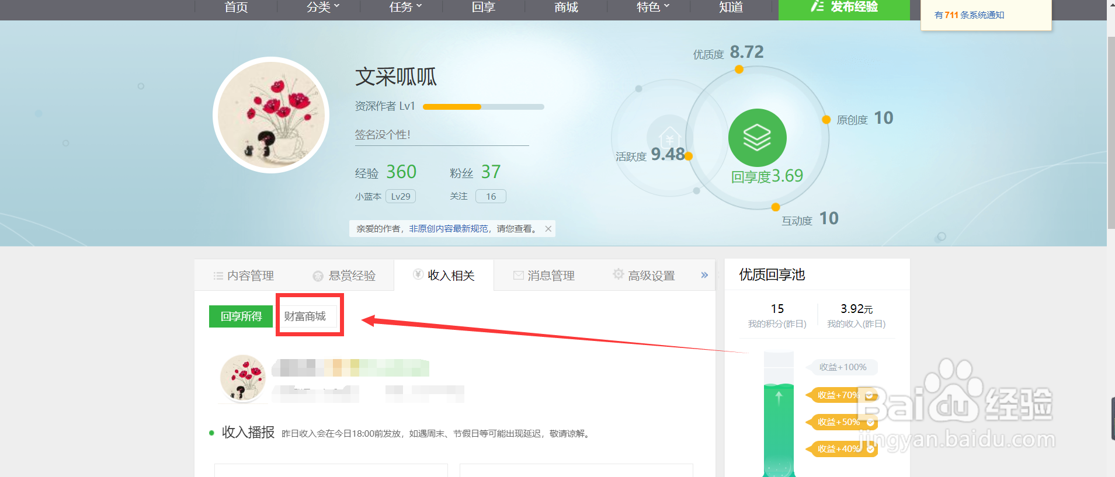Click the 高级设置 gear icon
The image size is (1115, 477).
(x=618, y=273)
